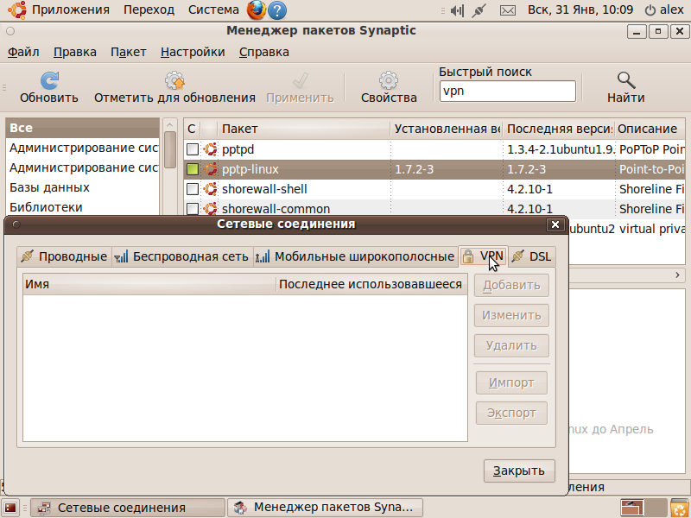Toggle checkbox for shorewall-shell package
Screen dimensions: 691x518
pos(193,189)
